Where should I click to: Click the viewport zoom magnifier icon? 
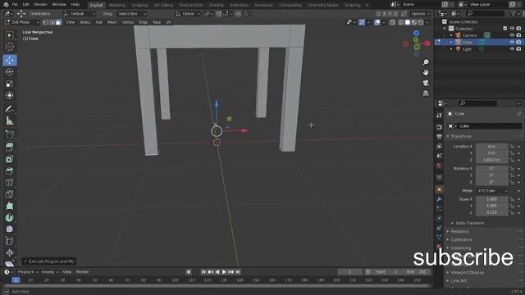click(x=426, y=62)
